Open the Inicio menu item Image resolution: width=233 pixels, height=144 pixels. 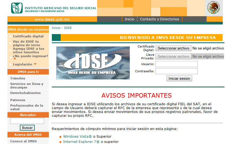pyautogui.click(x=129, y=19)
